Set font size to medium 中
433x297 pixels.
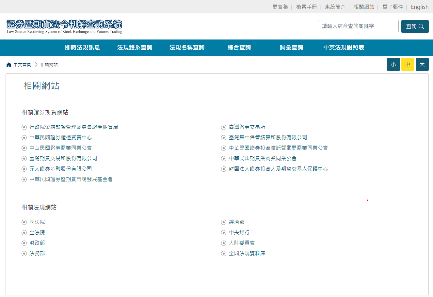408,64
